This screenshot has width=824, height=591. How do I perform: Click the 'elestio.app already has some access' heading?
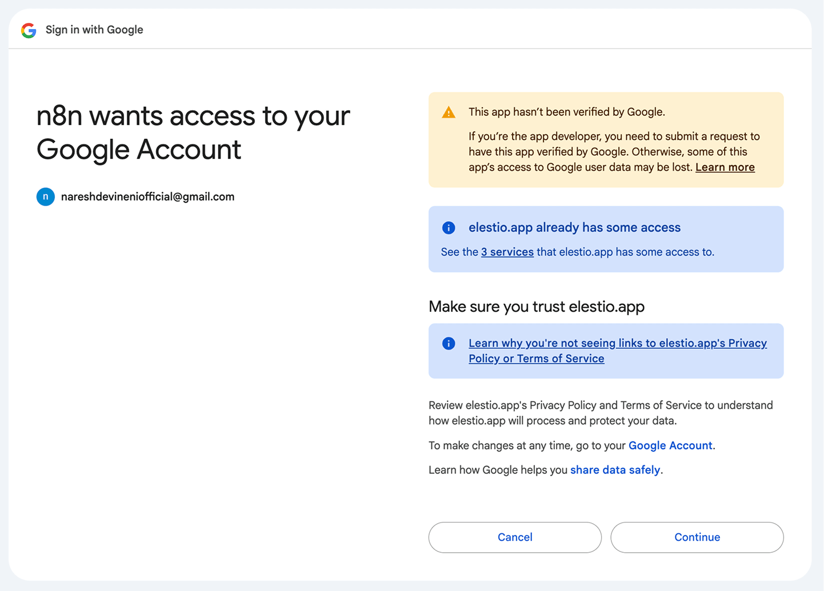574,227
